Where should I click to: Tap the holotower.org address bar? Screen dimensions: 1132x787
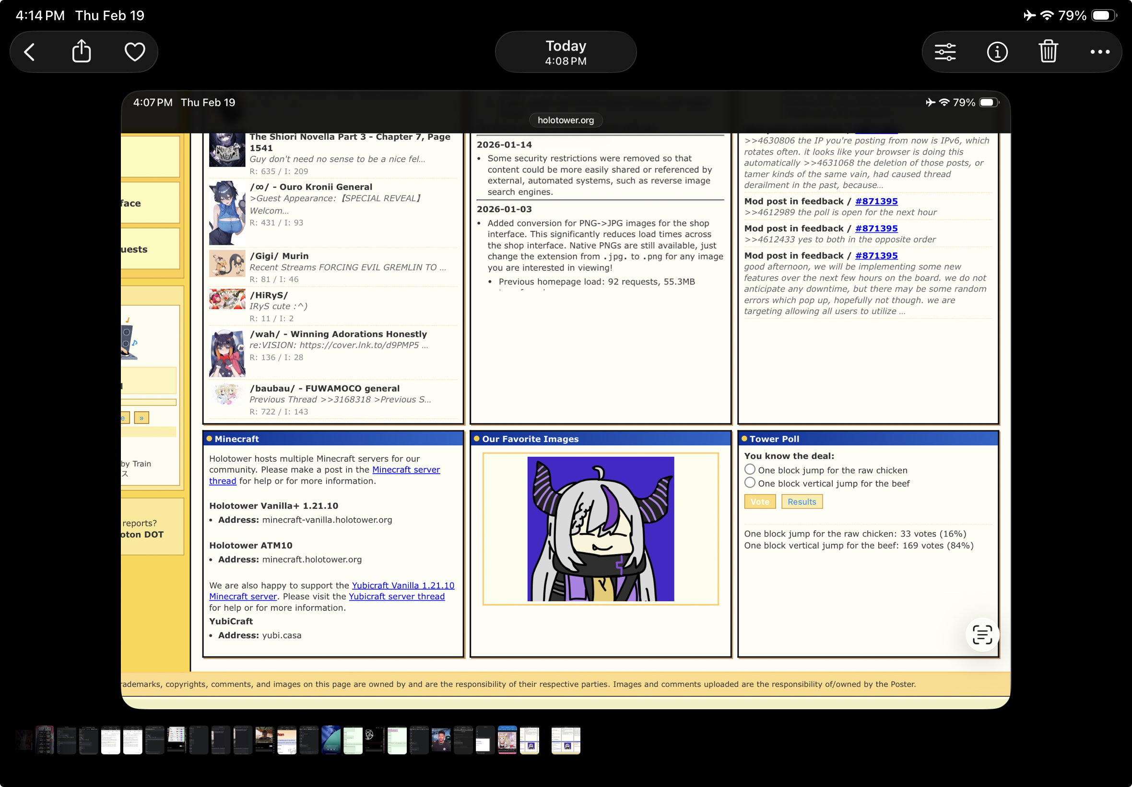(x=565, y=120)
